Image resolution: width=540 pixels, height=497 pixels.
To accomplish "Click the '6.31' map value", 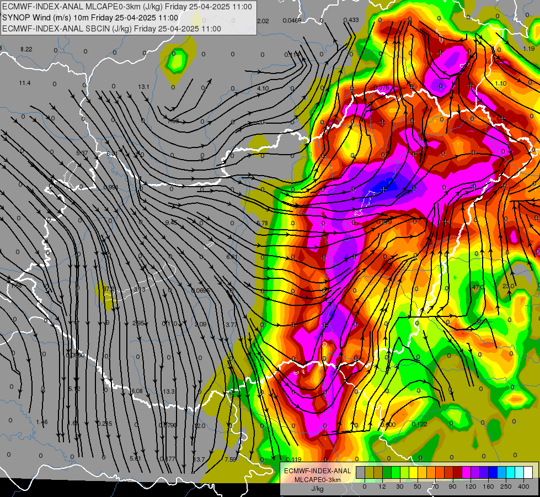I will click(x=113, y=154).
